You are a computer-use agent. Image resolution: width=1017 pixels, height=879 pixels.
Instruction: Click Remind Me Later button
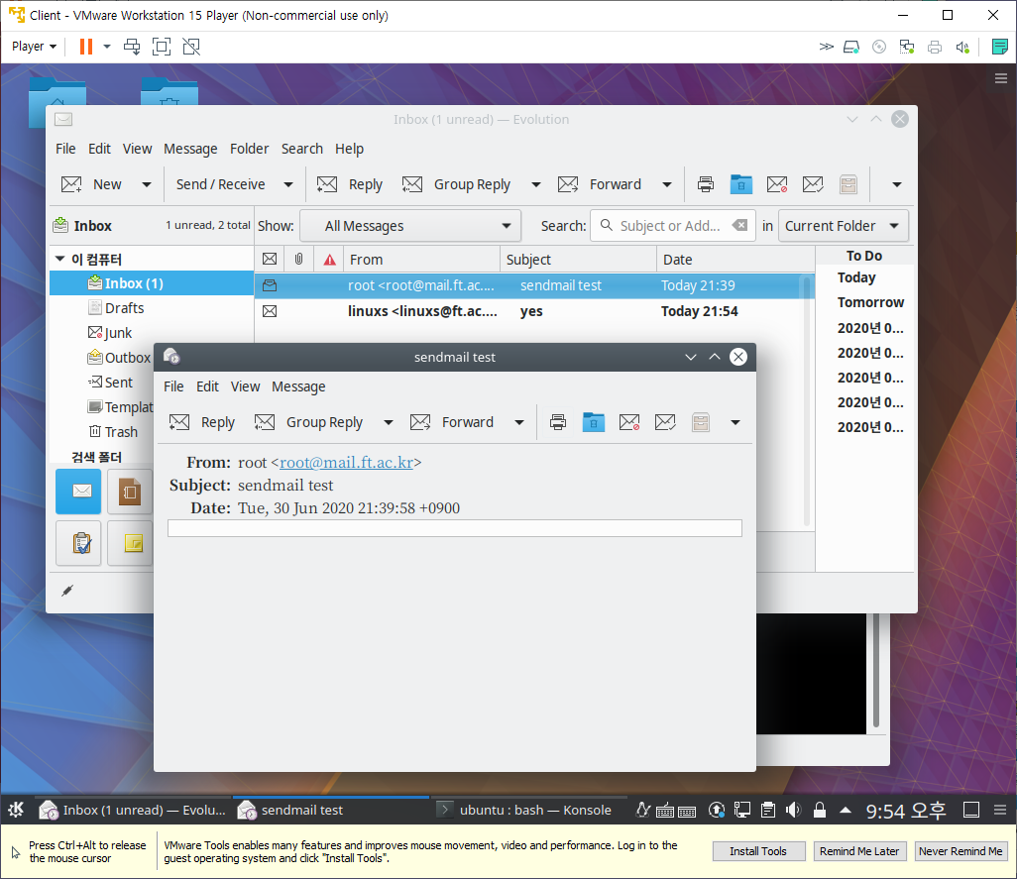(x=859, y=851)
